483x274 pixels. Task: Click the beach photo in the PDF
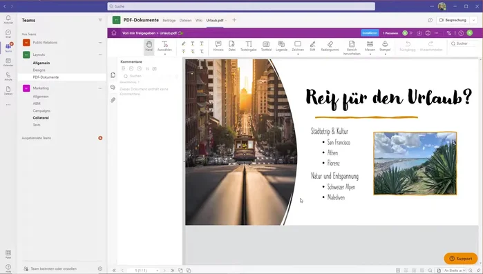415,164
